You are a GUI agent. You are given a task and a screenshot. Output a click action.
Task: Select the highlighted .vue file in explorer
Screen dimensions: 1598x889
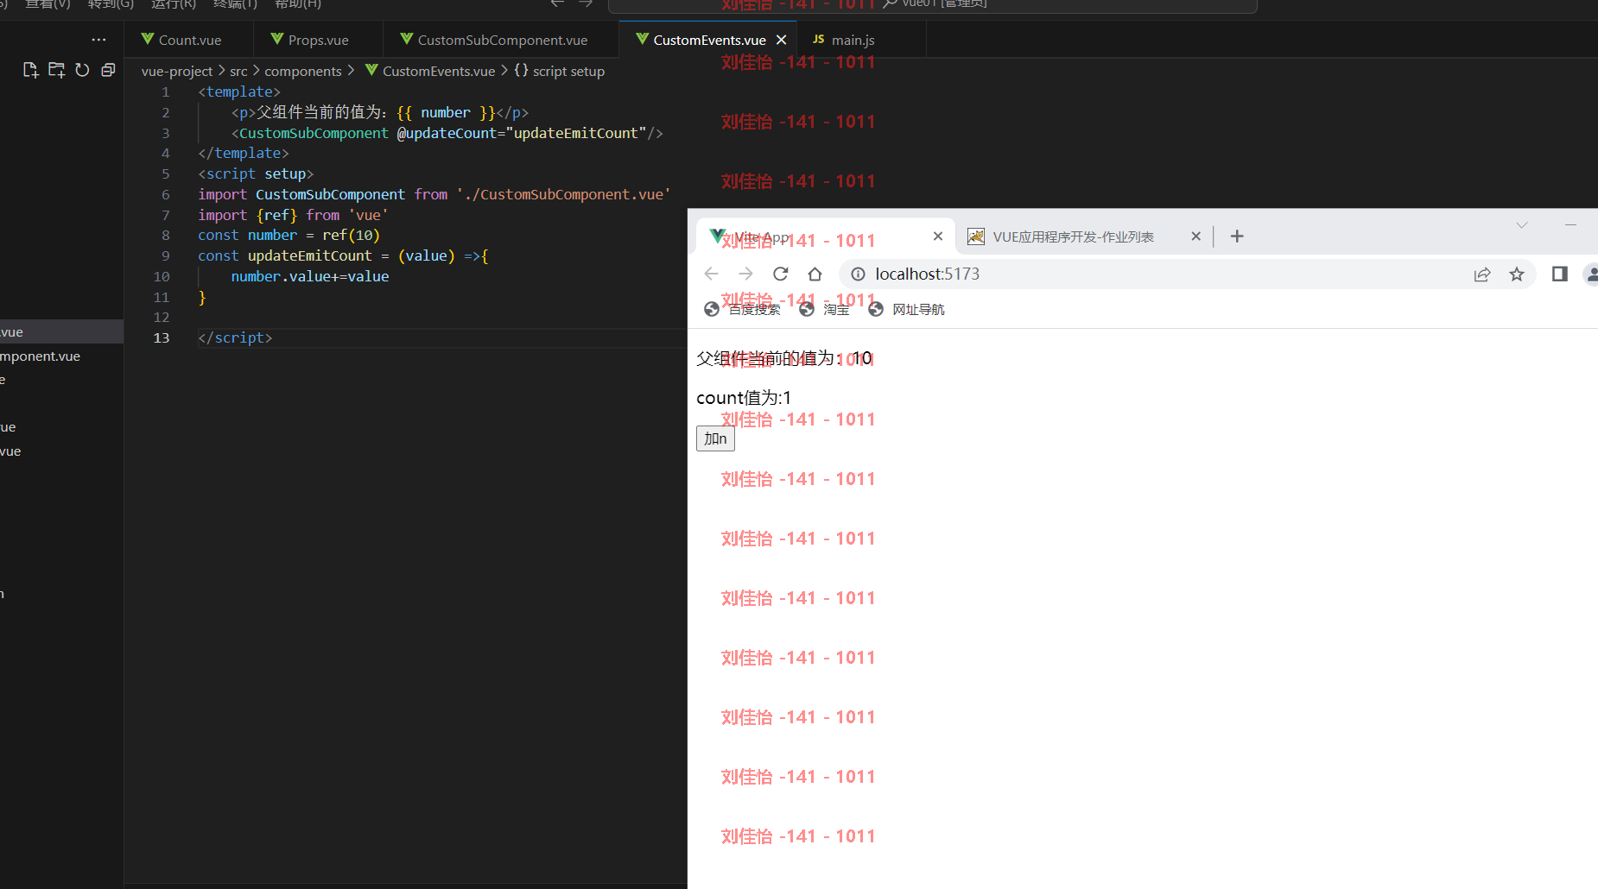point(61,331)
